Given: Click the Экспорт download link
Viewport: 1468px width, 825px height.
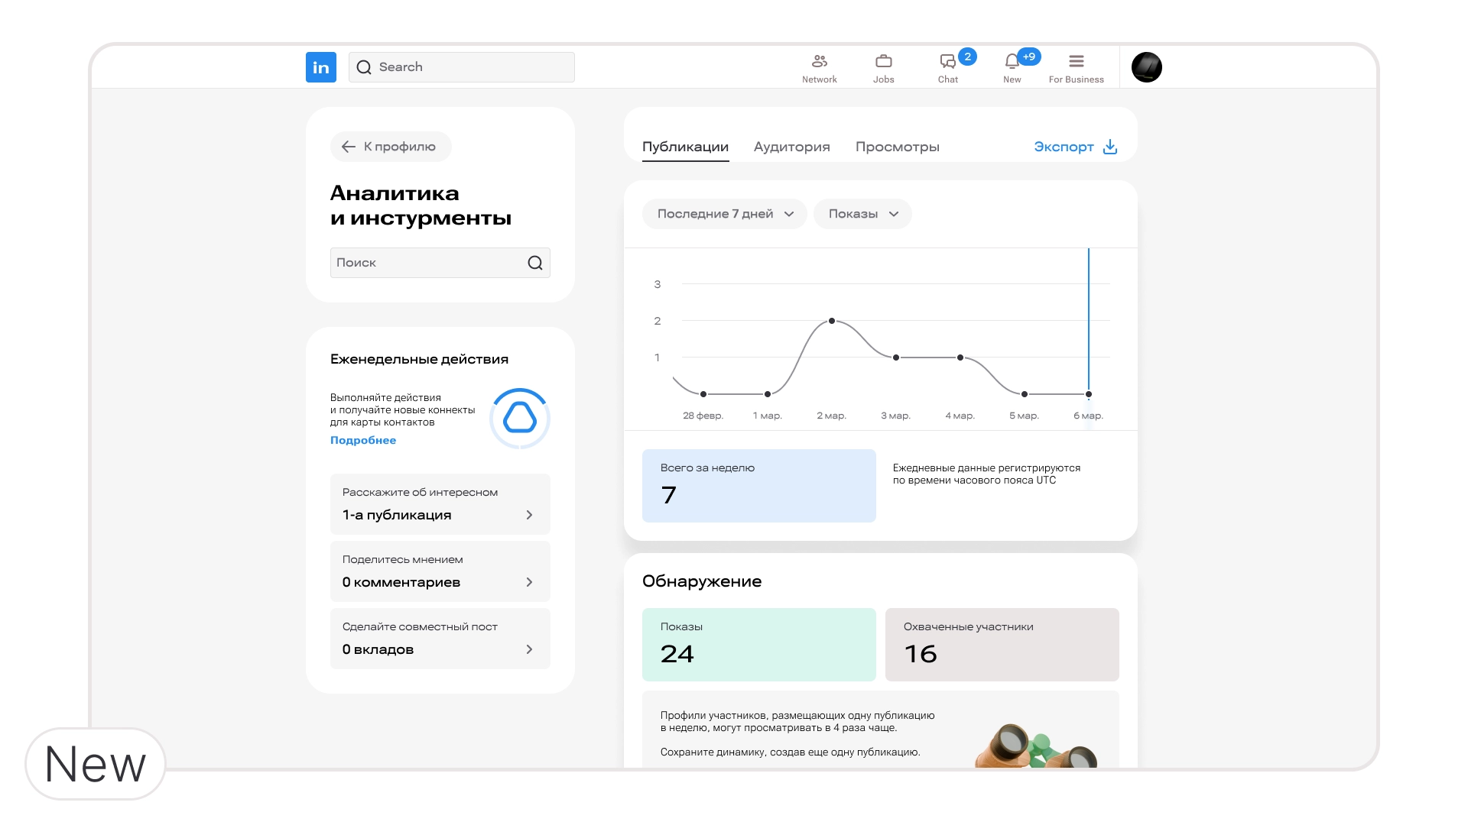Looking at the screenshot, I should (x=1075, y=147).
